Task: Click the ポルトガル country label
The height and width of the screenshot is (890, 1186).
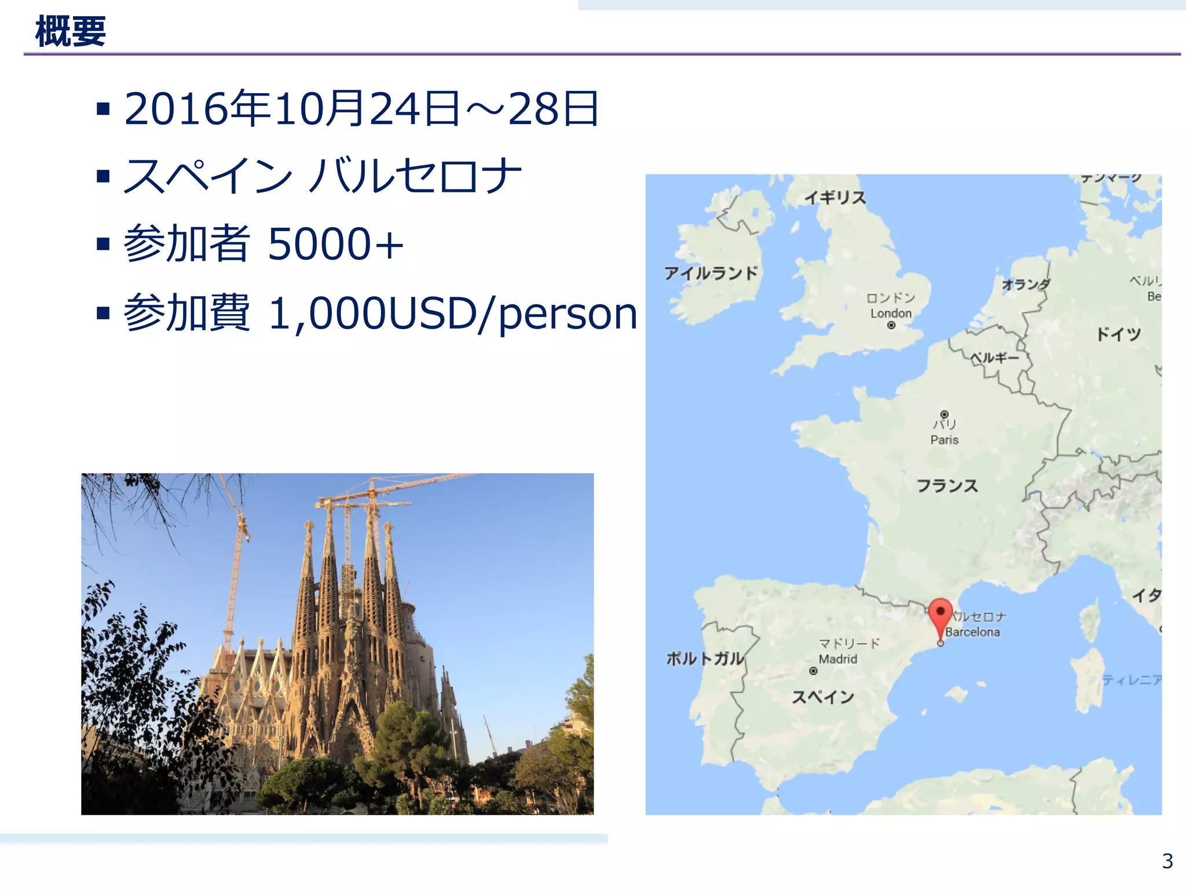Action: click(x=705, y=658)
